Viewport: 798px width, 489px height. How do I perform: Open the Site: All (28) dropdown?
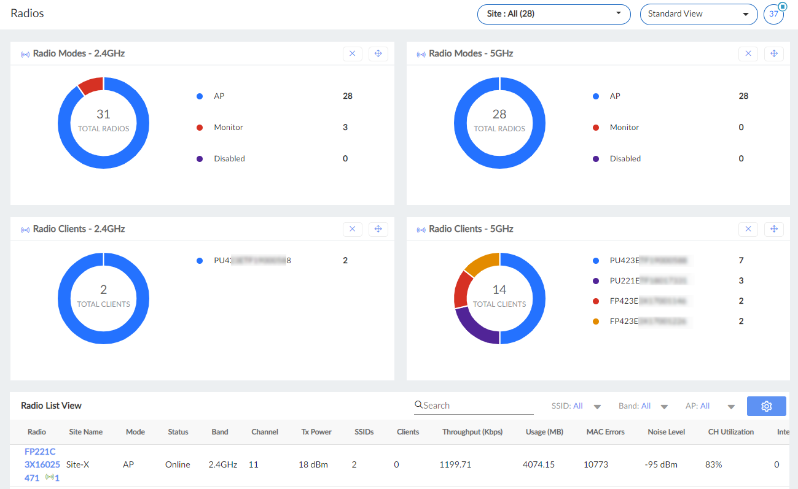(x=553, y=14)
